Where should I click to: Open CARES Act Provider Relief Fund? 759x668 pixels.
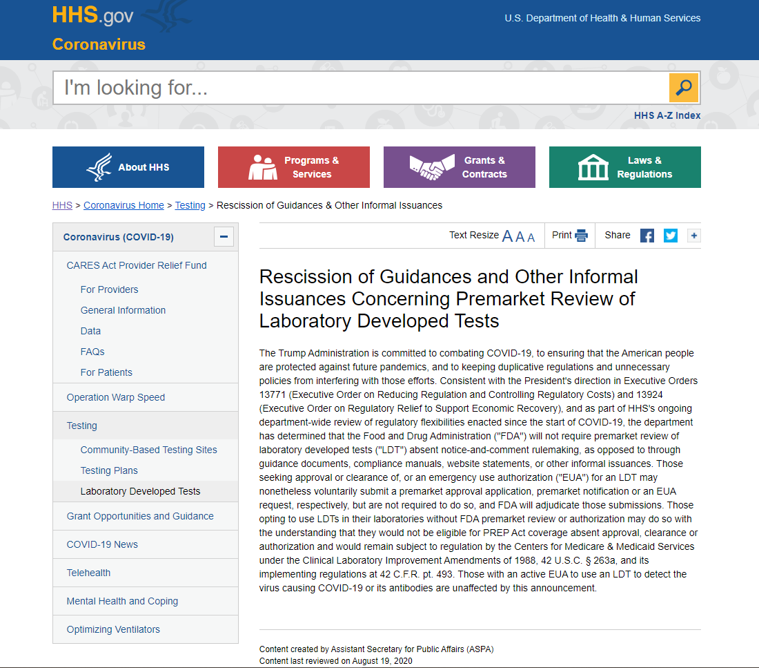tap(137, 265)
